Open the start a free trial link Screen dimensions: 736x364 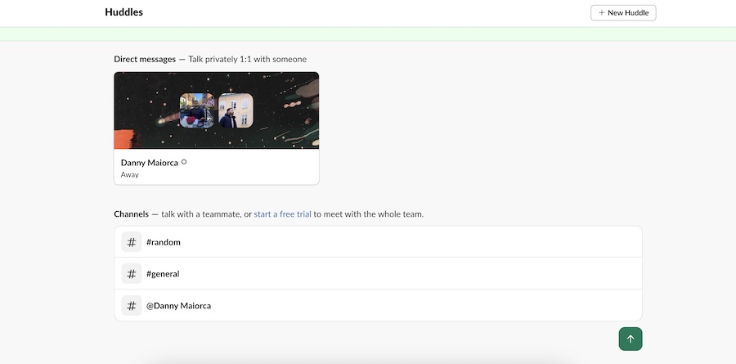283,214
